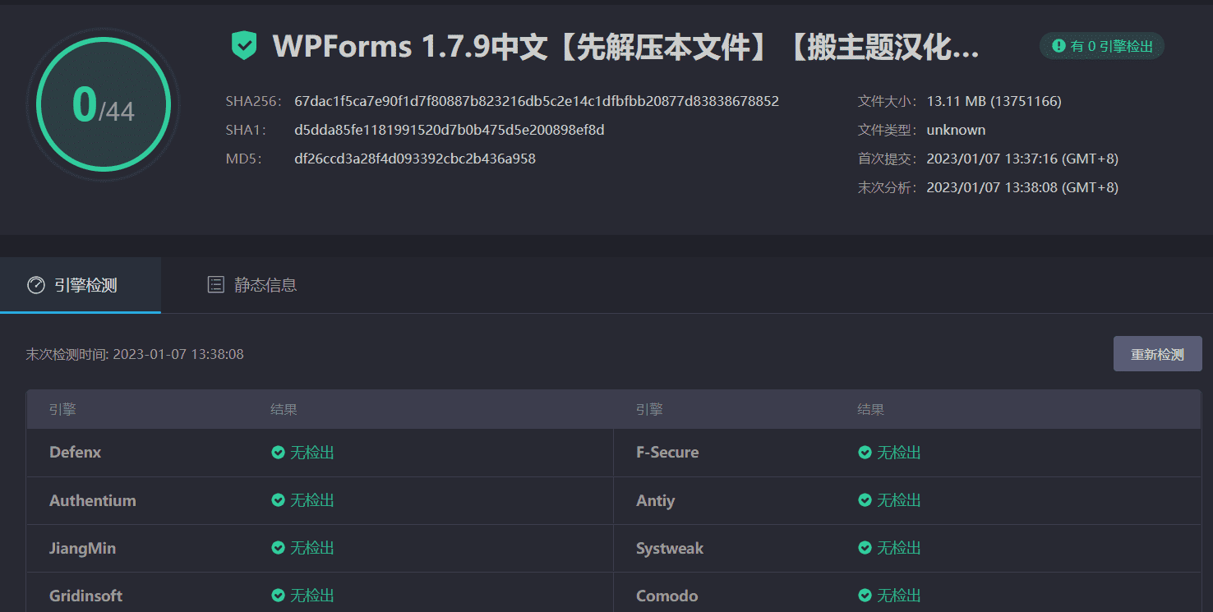Click the 末次分析 timestamp in the file info
This screenshot has height=612, width=1213.
tap(1022, 187)
